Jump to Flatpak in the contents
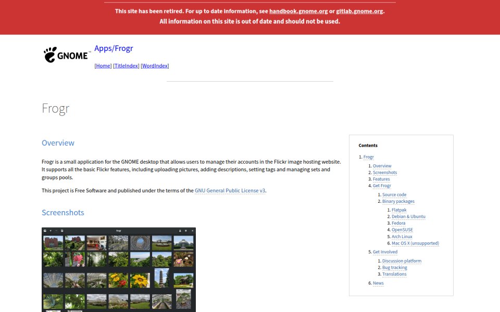Image resolution: width=500 pixels, height=312 pixels. (x=399, y=210)
